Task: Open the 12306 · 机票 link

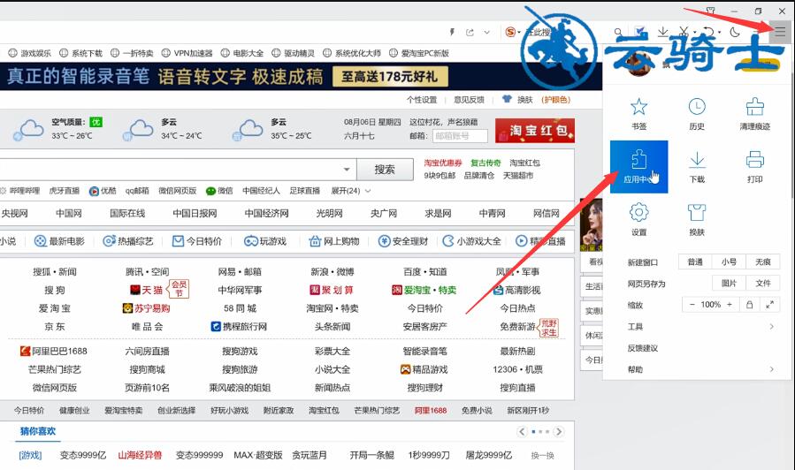Action: (x=517, y=369)
